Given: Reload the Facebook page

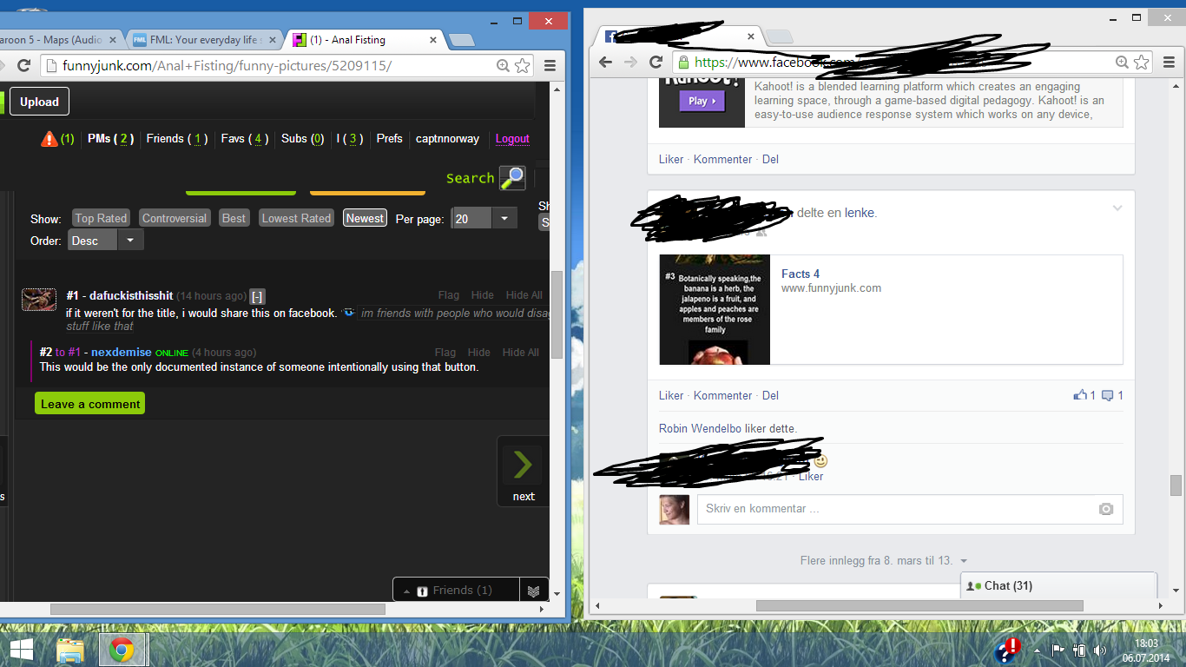Looking at the screenshot, I should coord(656,62).
